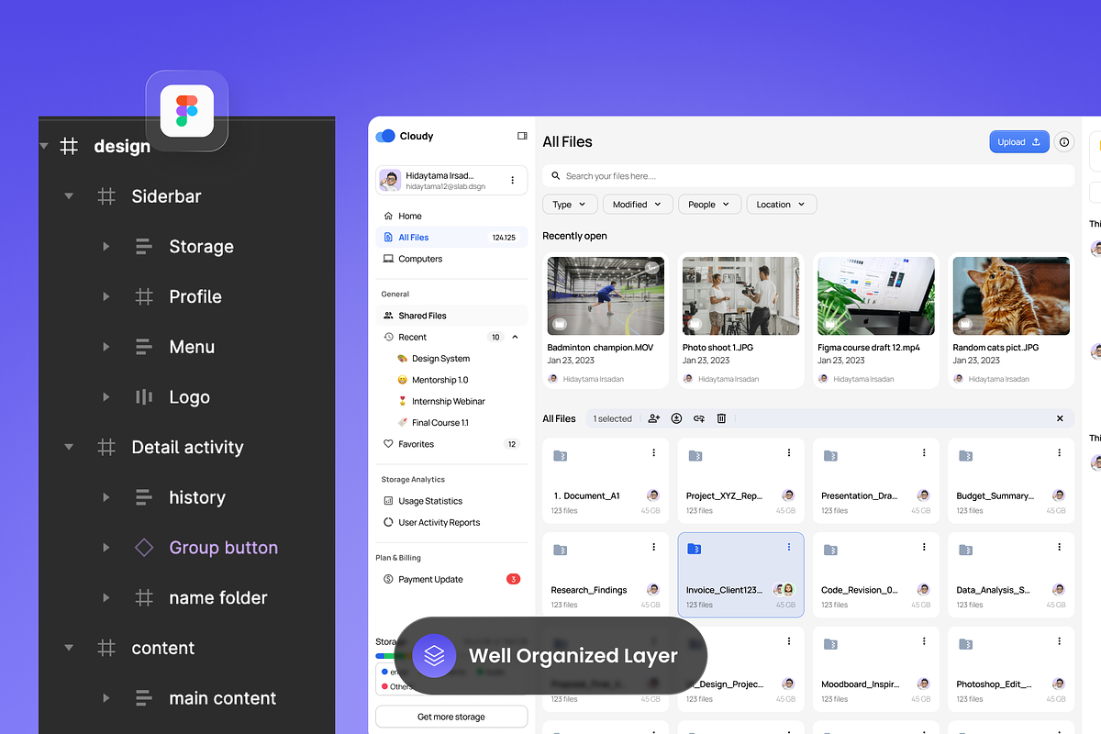Open three-dot menu on Project_XYZ_Rep folder
The image size is (1101, 734).
tap(789, 453)
